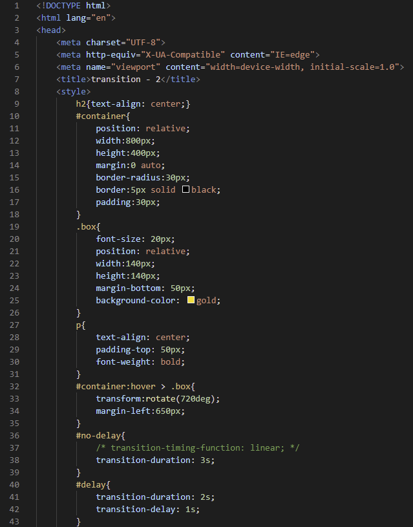413x527 pixels.
Task: Click line number 1 in the gutter
Action: (17, 6)
